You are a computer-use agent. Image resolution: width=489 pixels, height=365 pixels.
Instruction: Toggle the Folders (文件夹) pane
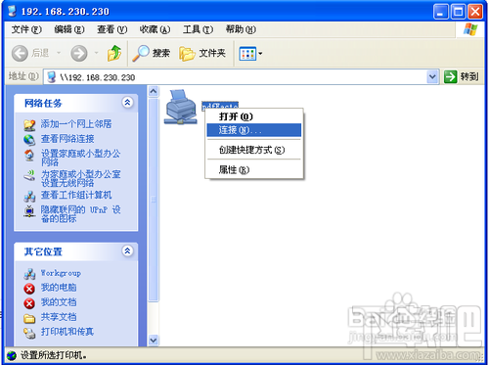tap(202, 53)
